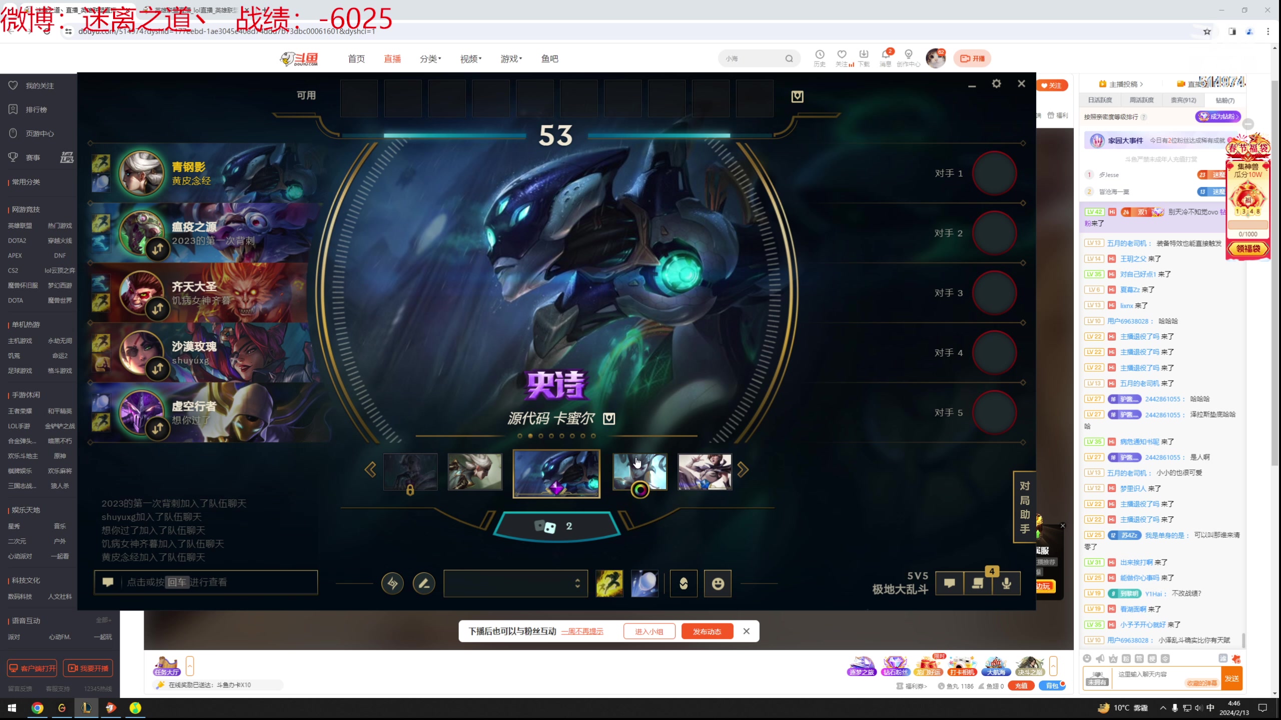Select the Ghost summoner spell icon
Image resolution: width=1281 pixels, height=720 pixels.
point(609,583)
